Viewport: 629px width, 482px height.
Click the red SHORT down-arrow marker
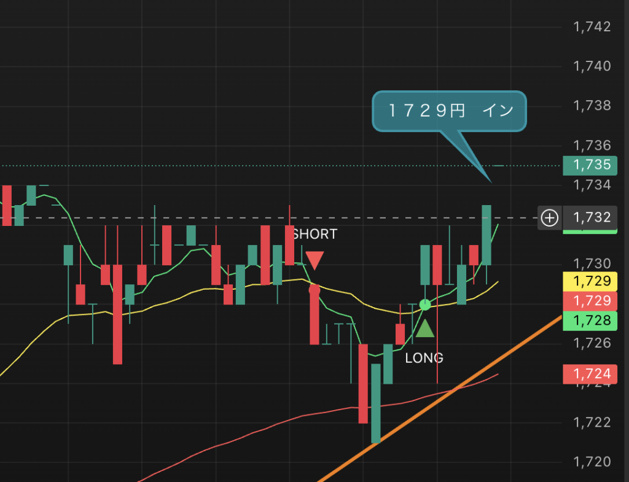[x=314, y=260]
